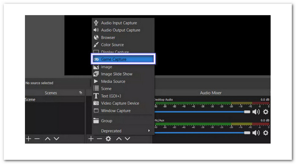This screenshot has width=296, height=164.
Task: Click the globe icon next to Browser
Action: [96, 37]
